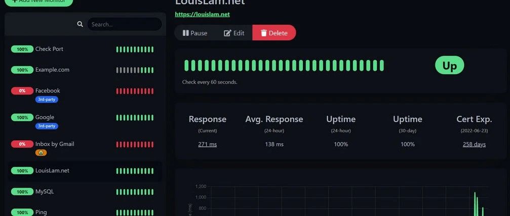This screenshot has width=510, height=216.
Task: Click the Pause button
Action: click(194, 33)
